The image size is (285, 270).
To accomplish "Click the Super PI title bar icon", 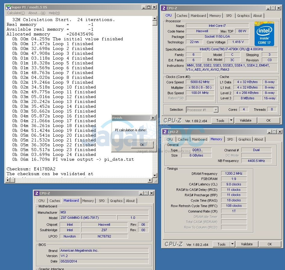I will point(8,7).
